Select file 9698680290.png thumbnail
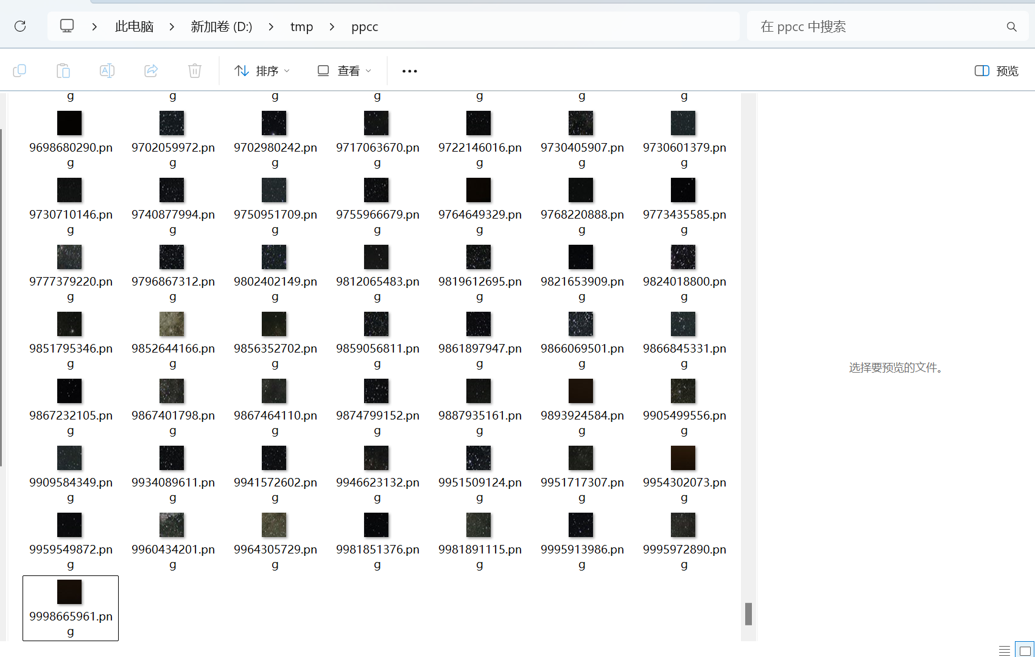The width and height of the screenshot is (1035, 657). [69, 123]
